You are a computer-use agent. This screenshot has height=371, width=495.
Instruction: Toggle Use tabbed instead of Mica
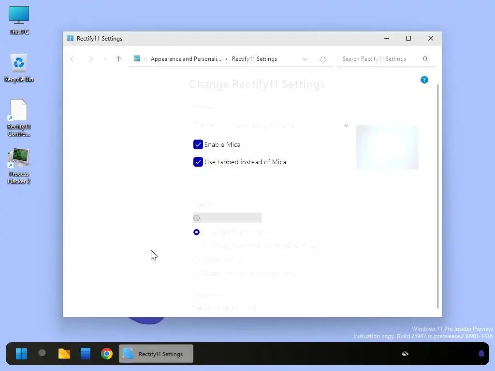198,162
